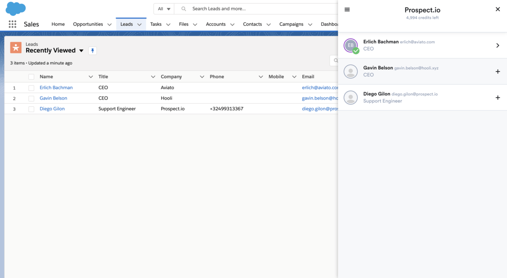
Task: Click the 4,994 credits left text
Action: [x=422, y=18]
